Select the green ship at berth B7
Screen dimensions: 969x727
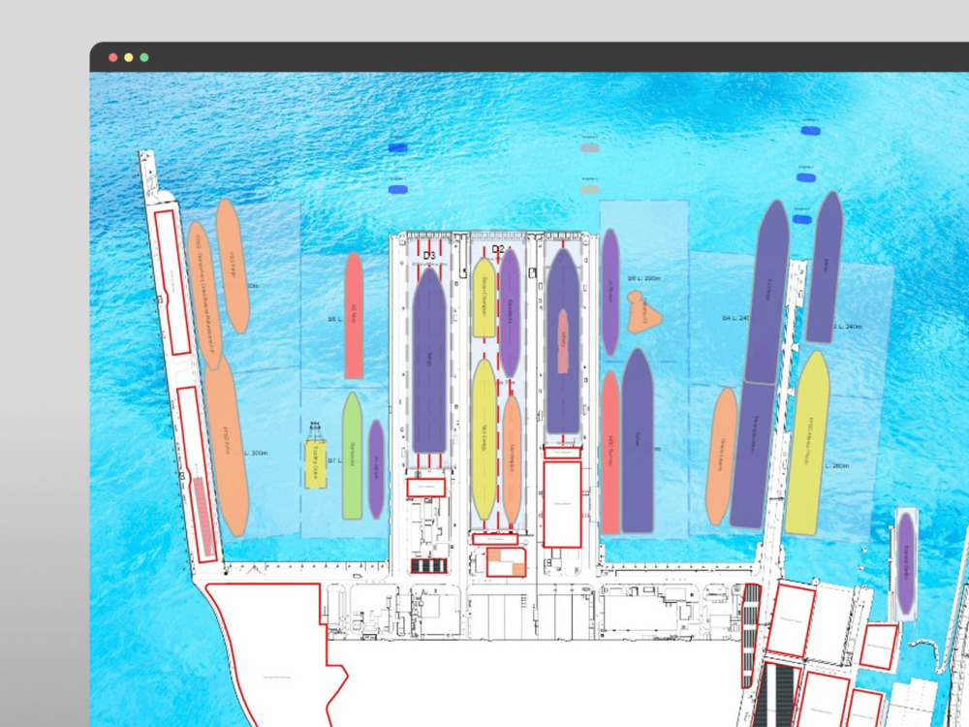click(352, 456)
